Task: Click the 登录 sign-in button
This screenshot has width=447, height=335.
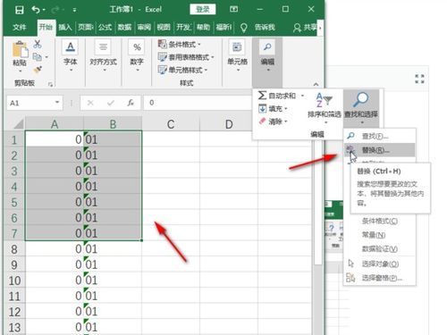Action: (203, 9)
